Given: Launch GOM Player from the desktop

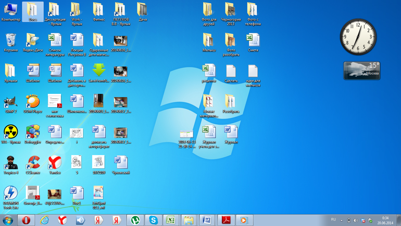Looking at the screenshot, I should [33, 101].
